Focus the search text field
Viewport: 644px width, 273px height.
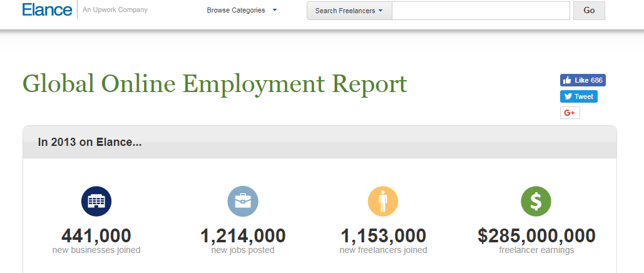coord(481,11)
